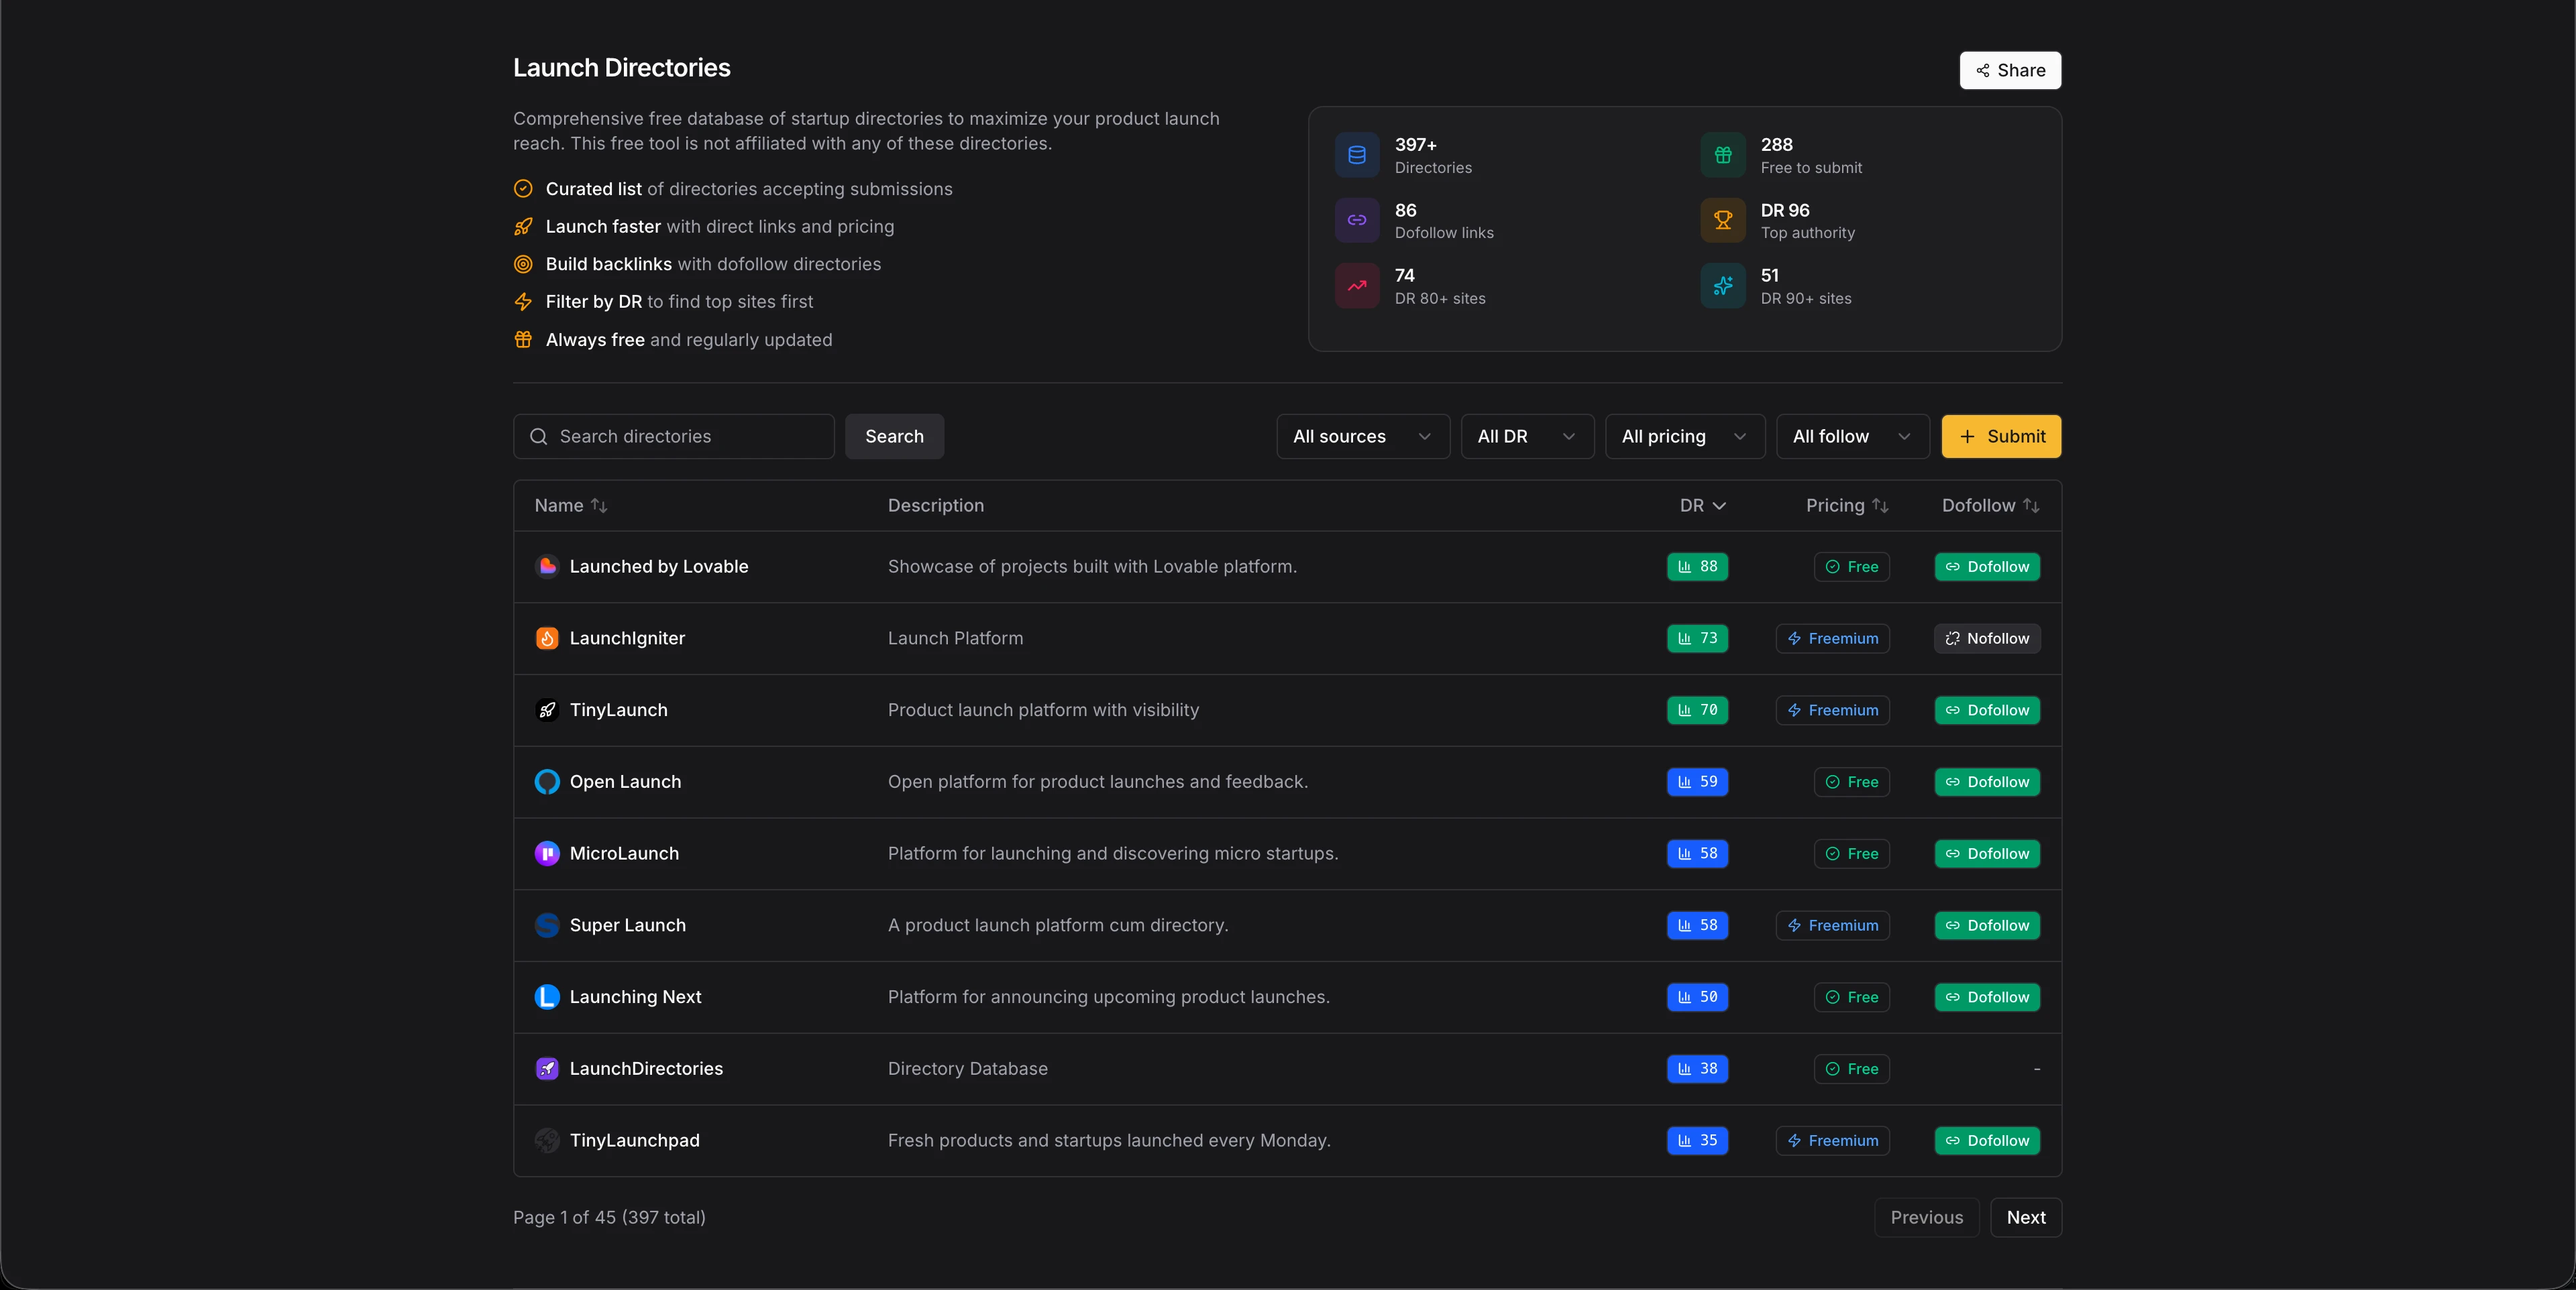Image resolution: width=2576 pixels, height=1290 pixels.
Task: Click the yellow Submit button
Action: (x=2000, y=436)
